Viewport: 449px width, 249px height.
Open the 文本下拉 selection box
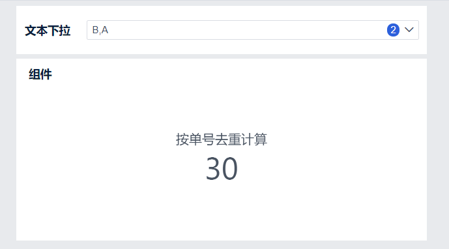click(253, 30)
